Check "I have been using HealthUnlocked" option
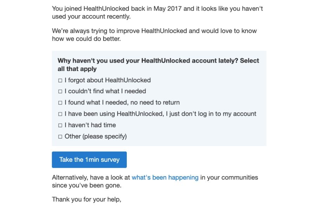Viewport: 316px width, 211px height. coord(60,114)
